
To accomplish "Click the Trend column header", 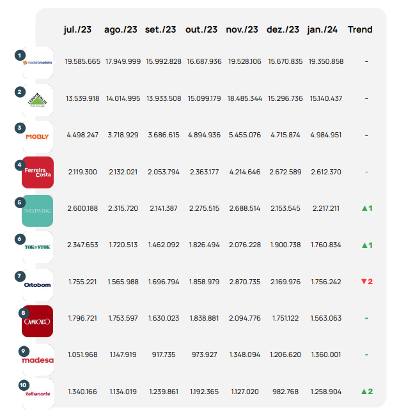I will pos(360,29).
